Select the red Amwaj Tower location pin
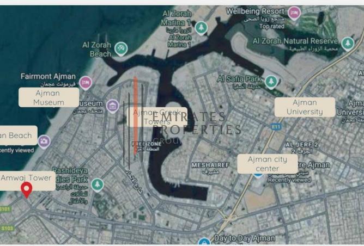This screenshot has height=246, width=364. tap(27, 190)
